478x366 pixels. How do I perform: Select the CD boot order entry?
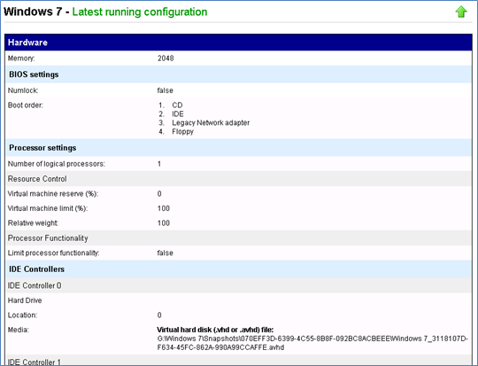tap(177, 105)
